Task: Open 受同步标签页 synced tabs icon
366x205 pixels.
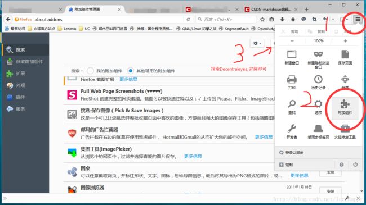Action: click(318, 131)
